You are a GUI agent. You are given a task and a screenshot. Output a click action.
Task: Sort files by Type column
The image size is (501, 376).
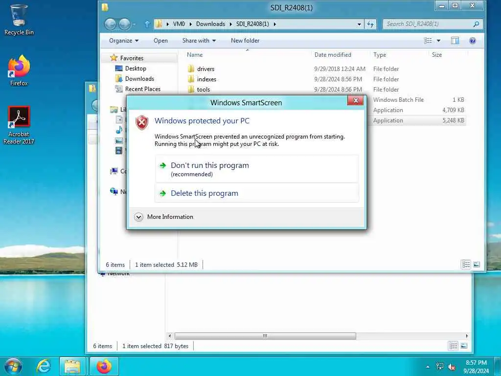pyautogui.click(x=380, y=55)
